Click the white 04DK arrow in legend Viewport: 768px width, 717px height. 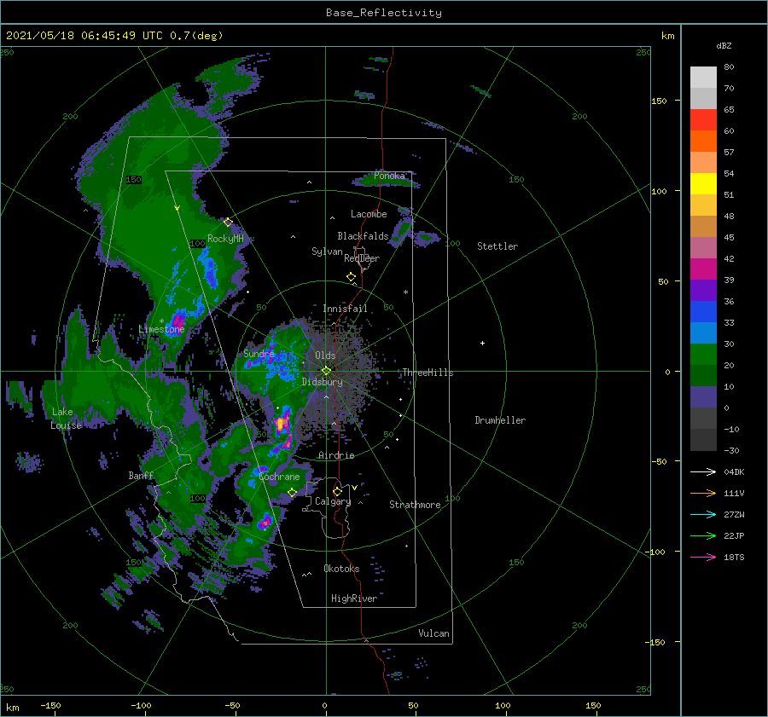pyautogui.click(x=703, y=471)
